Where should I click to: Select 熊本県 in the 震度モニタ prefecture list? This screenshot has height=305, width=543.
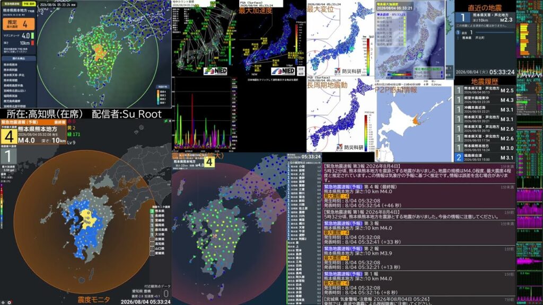click(160, 211)
